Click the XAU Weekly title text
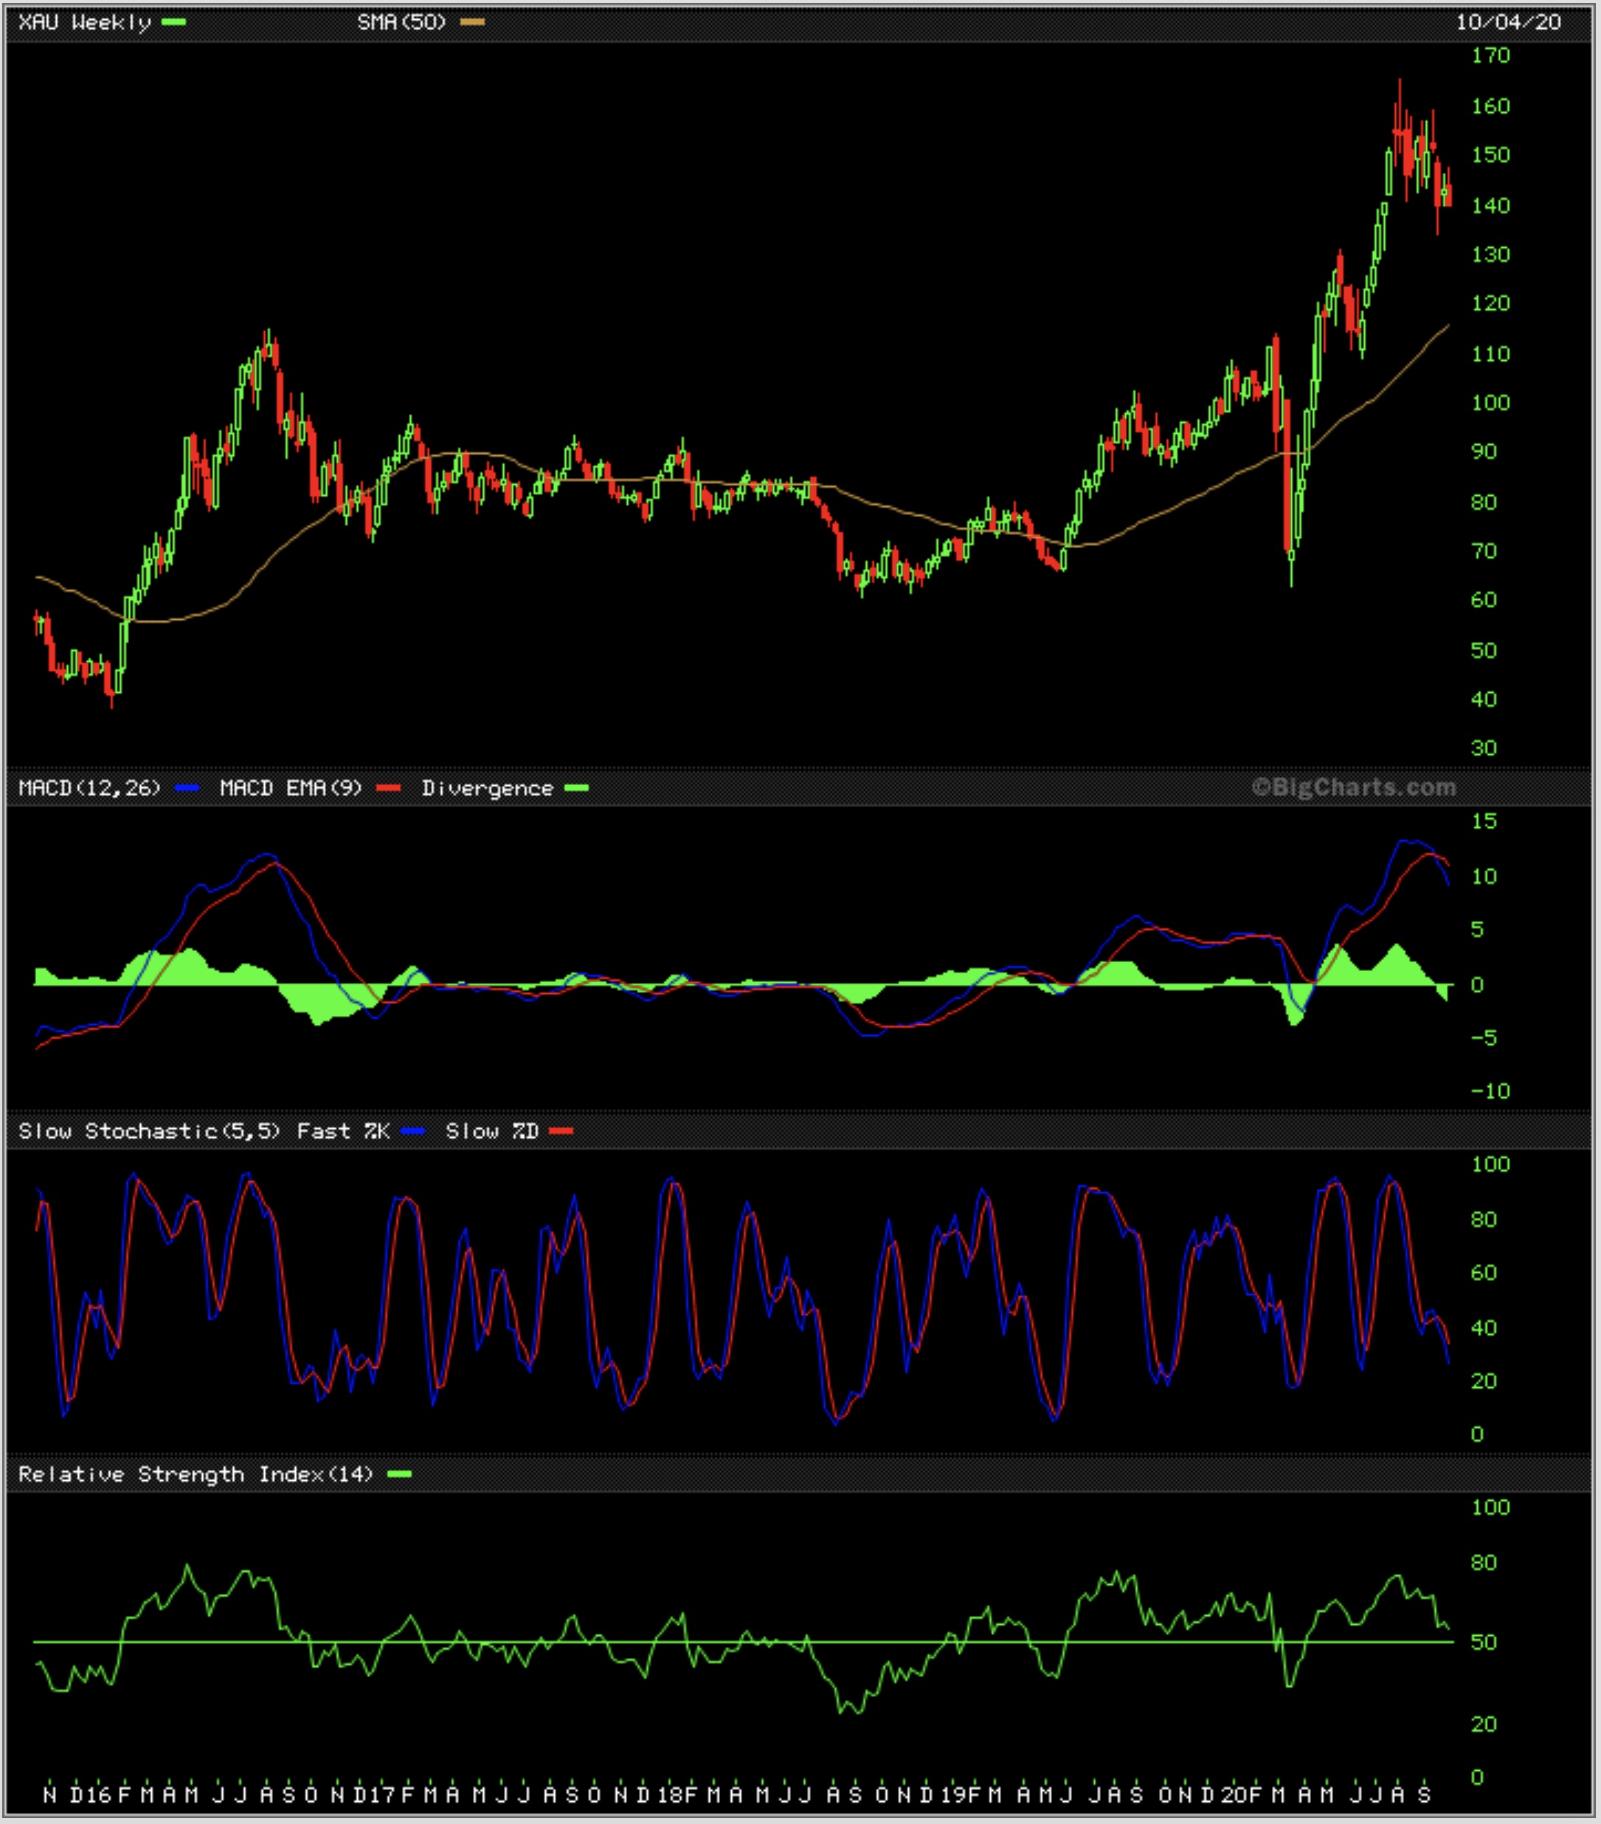The height and width of the screenshot is (1824, 1601). (85, 22)
